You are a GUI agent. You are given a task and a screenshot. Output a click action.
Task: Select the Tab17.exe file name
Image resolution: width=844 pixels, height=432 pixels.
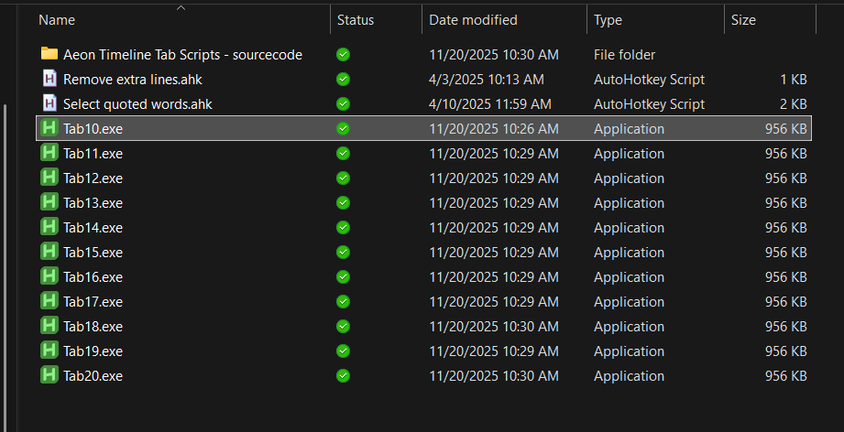[93, 301]
